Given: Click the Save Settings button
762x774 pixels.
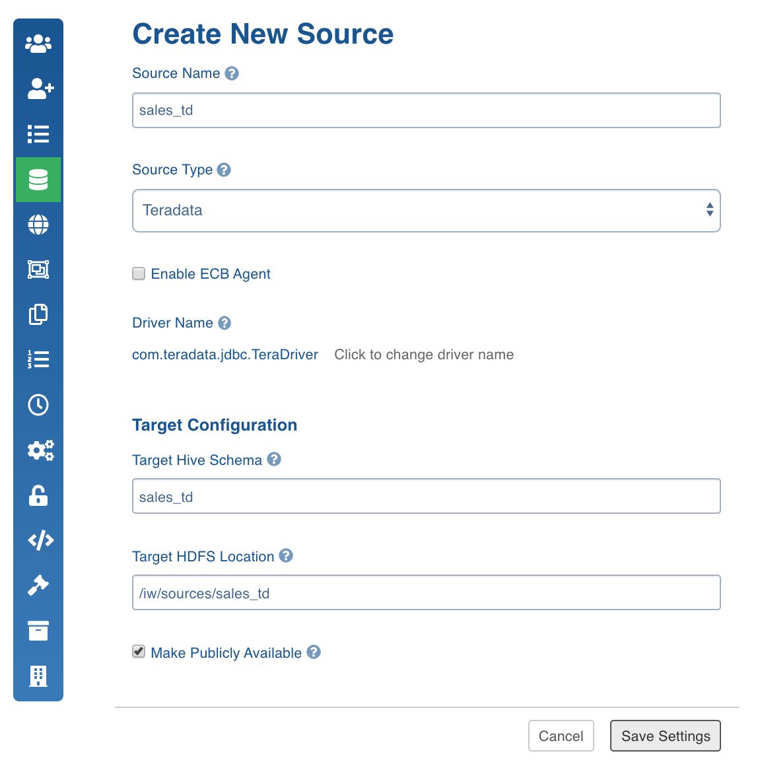Looking at the screenshot, I should (666, 736).
